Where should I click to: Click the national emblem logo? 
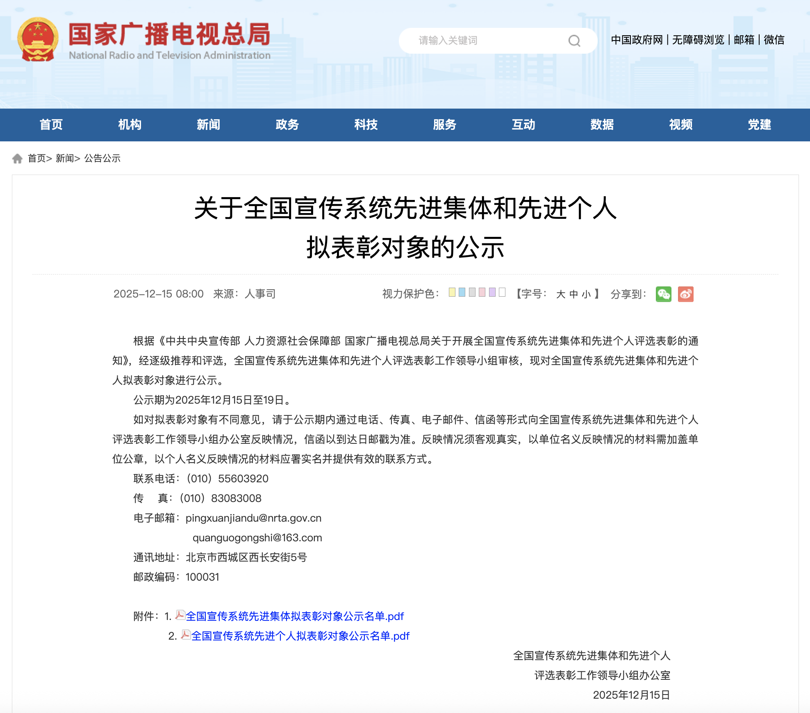(x=38, y=39)
